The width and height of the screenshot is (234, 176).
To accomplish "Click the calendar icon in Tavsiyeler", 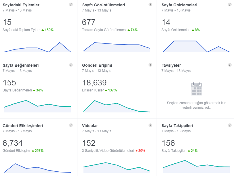I will pyautogui.click(x=197, y=89).
